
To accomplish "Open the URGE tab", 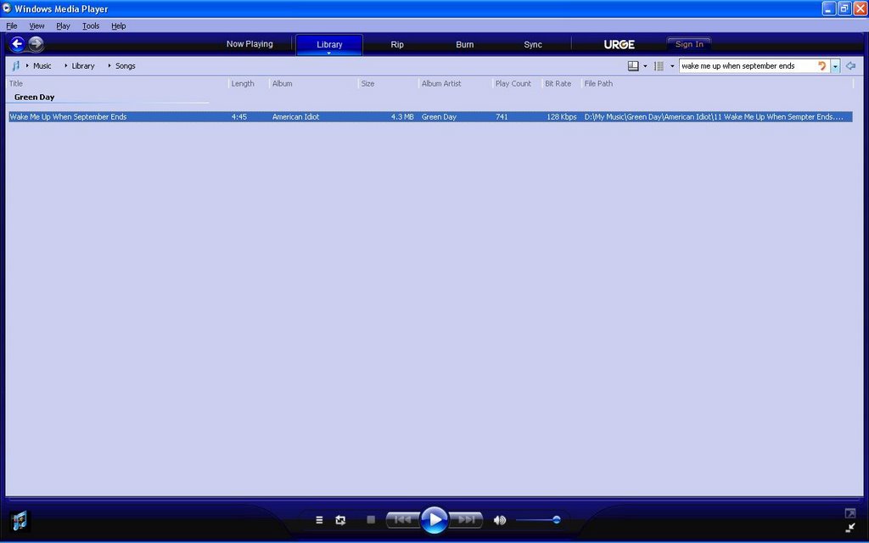I will tap(619, 44).
